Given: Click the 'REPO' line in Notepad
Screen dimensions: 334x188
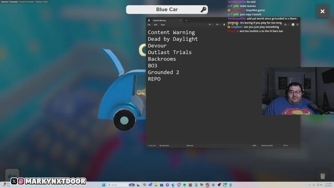Looking at the screenshot, I should coord(154,79).
